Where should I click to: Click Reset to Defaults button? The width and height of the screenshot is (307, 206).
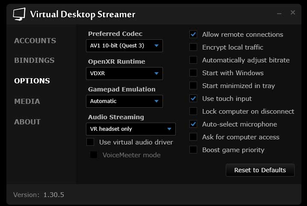(260, 170)
